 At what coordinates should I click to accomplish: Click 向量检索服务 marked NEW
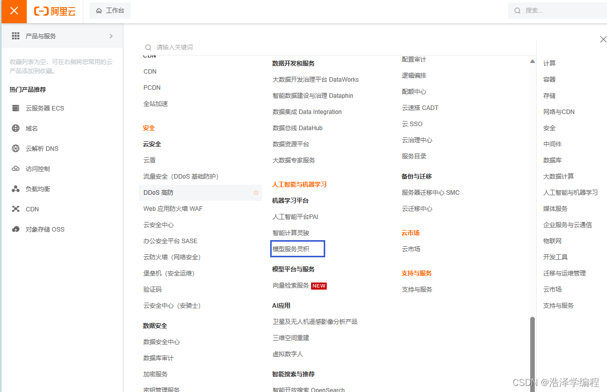click(x=293, y=286)
